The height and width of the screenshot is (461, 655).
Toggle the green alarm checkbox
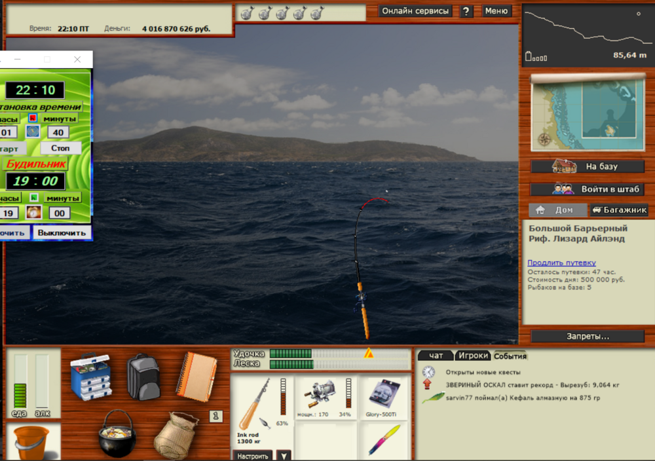tap(33, 198)
